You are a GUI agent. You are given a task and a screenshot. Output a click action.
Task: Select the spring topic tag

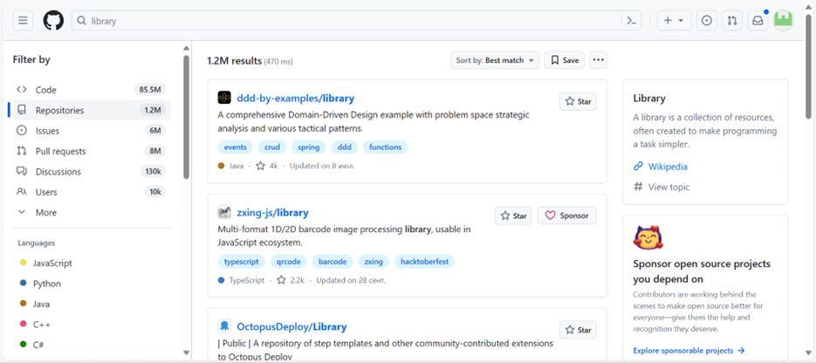[309, 147]
